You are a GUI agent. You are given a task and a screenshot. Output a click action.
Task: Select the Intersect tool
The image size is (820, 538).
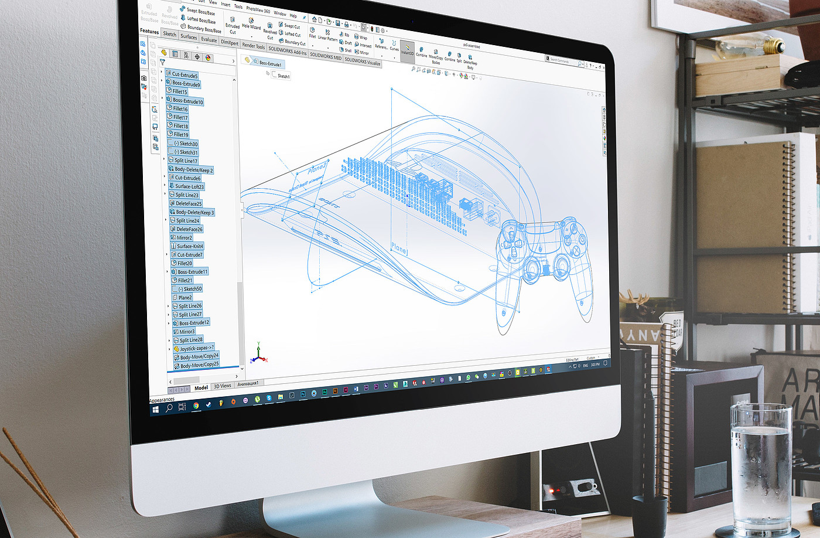(x=363, y=45)
